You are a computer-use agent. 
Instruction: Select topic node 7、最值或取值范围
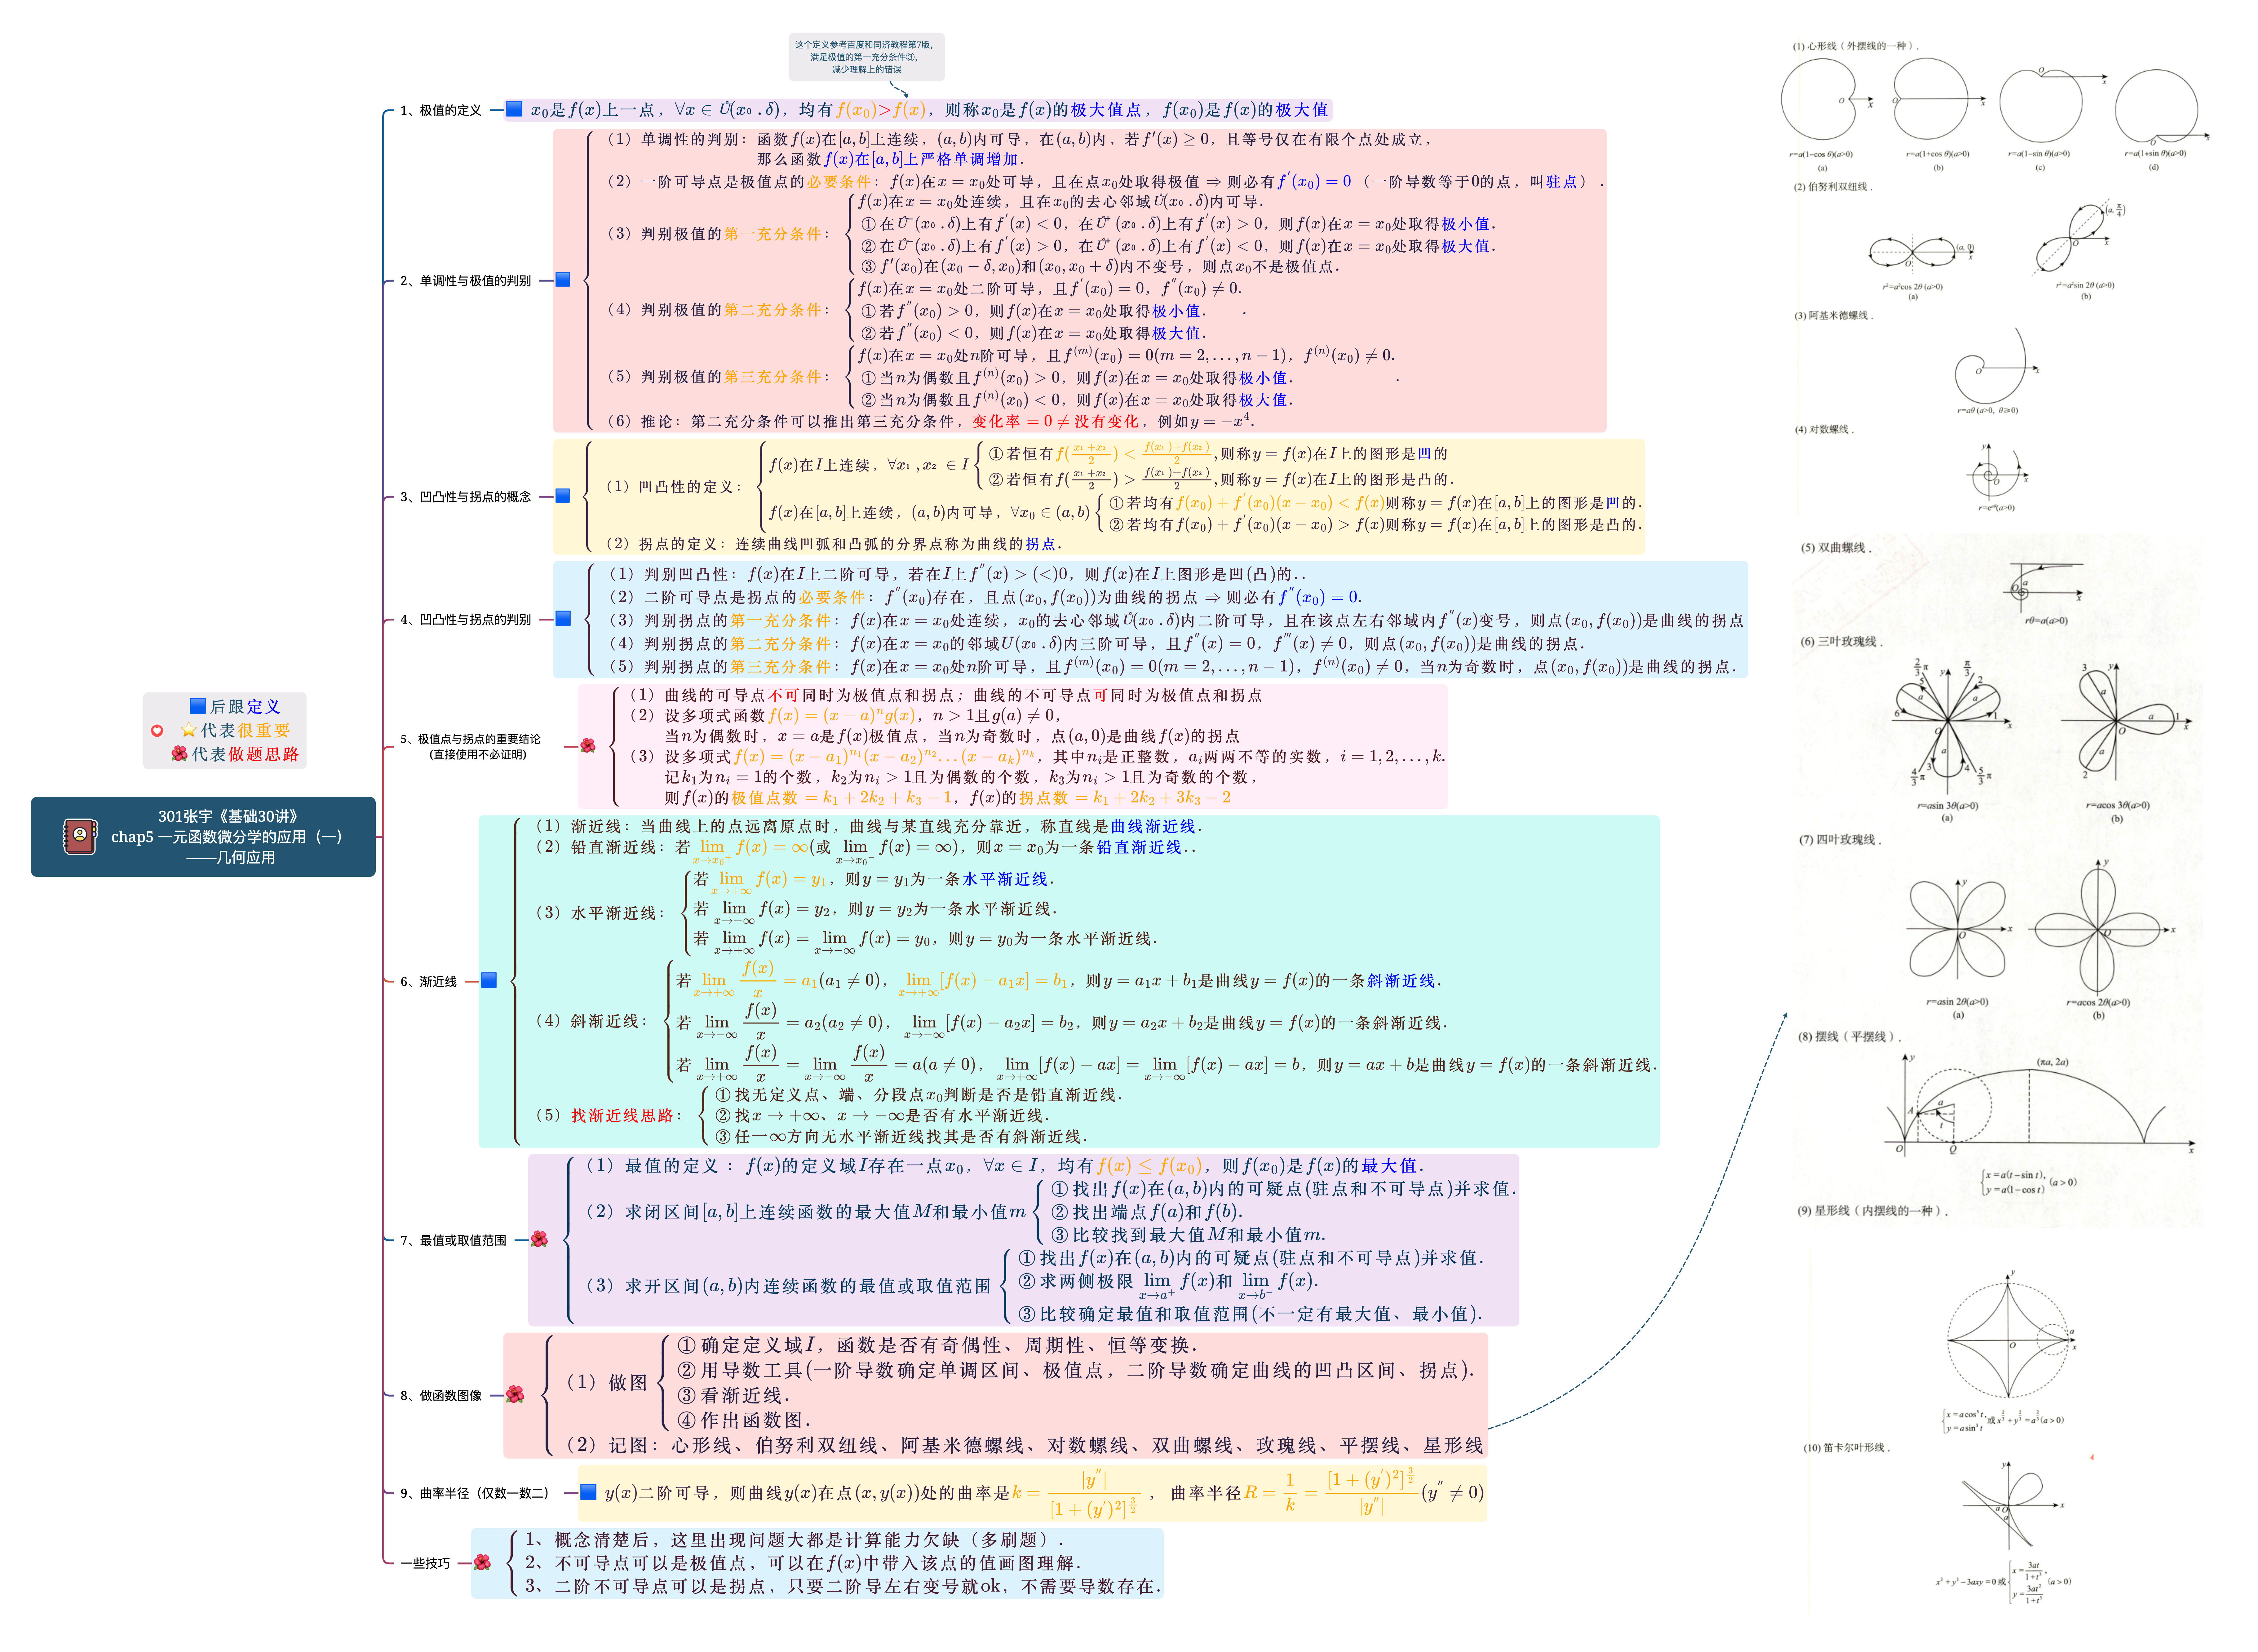[x=453, y=1241]
